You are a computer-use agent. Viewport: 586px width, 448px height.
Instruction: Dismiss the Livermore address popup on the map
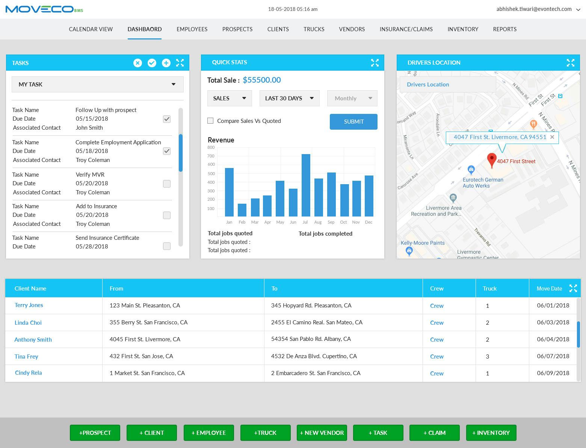552,137
